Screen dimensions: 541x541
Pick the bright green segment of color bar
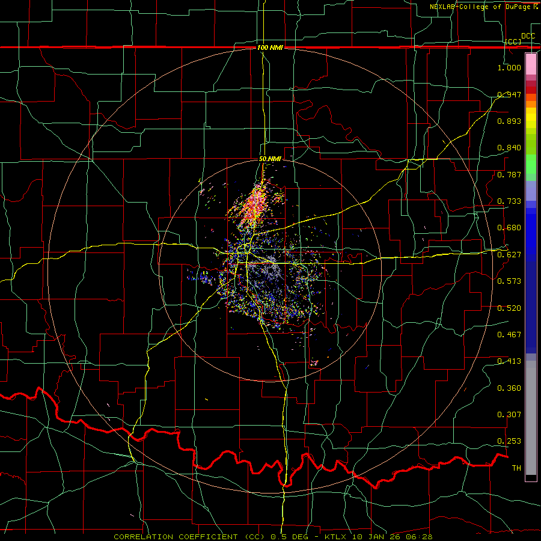click(531, 164)
